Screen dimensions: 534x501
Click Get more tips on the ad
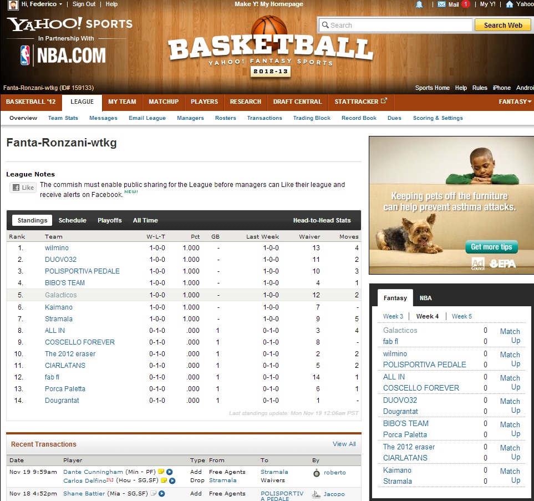[x=491, y=247]
